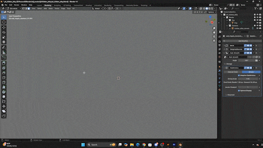Toggle render camera icon for hidden_alley_camera
Viewport: 263px width, 148px height.
260,28
